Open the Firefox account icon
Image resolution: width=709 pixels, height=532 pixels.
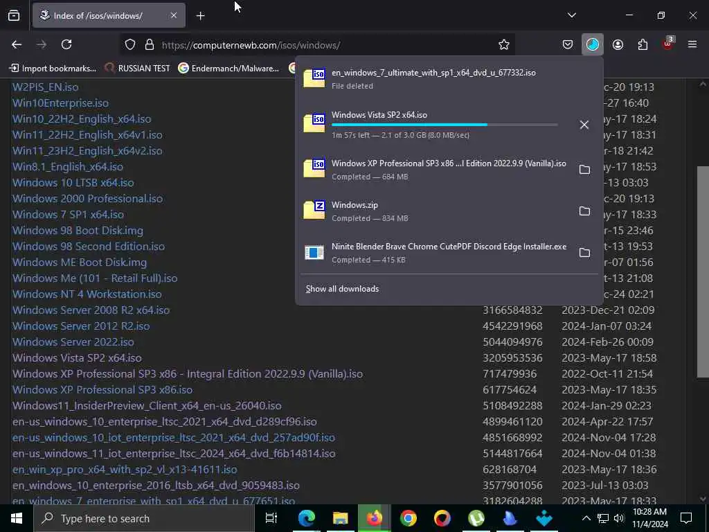click(618, 44)
